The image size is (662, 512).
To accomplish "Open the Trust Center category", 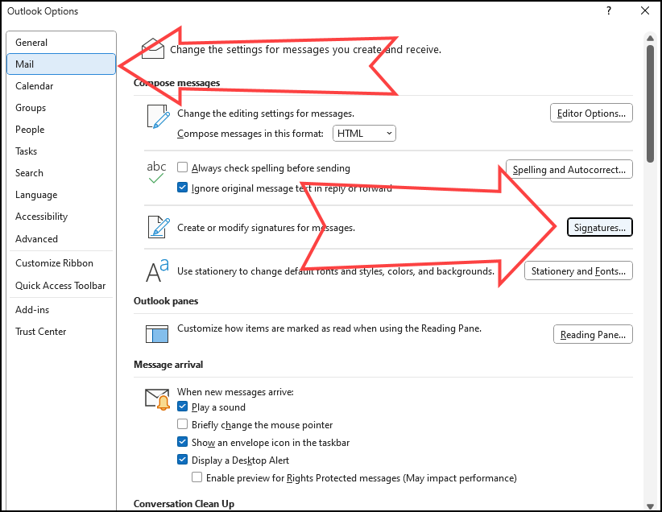I will point(61,332).
